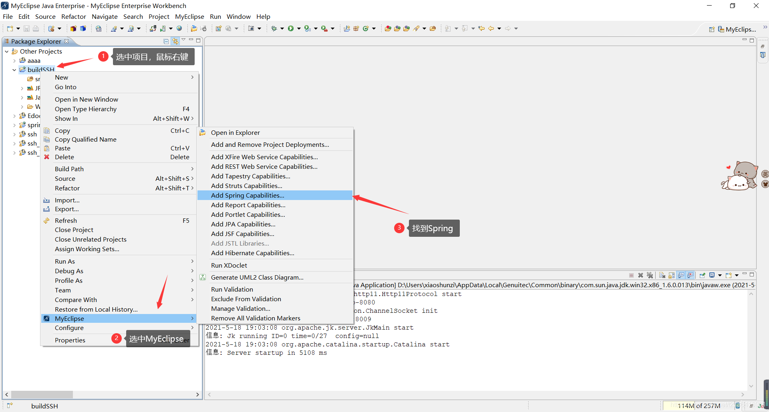Click the garbage collector trash icon
Viewport: 769px width, 412px height.
point(738,406)
